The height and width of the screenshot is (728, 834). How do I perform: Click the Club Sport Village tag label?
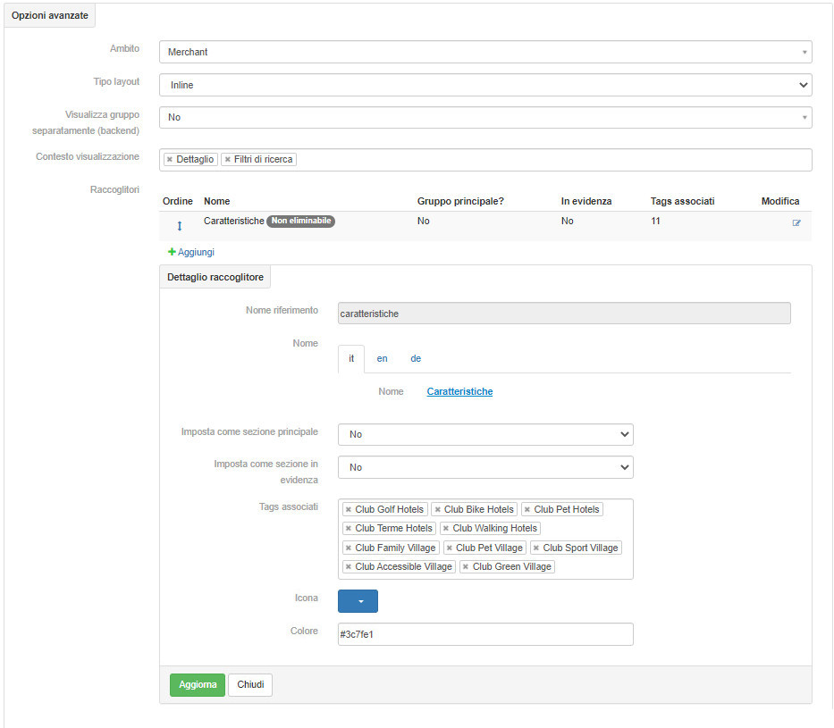(x=580, y=548)
